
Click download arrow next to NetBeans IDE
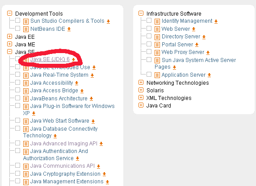69,29
